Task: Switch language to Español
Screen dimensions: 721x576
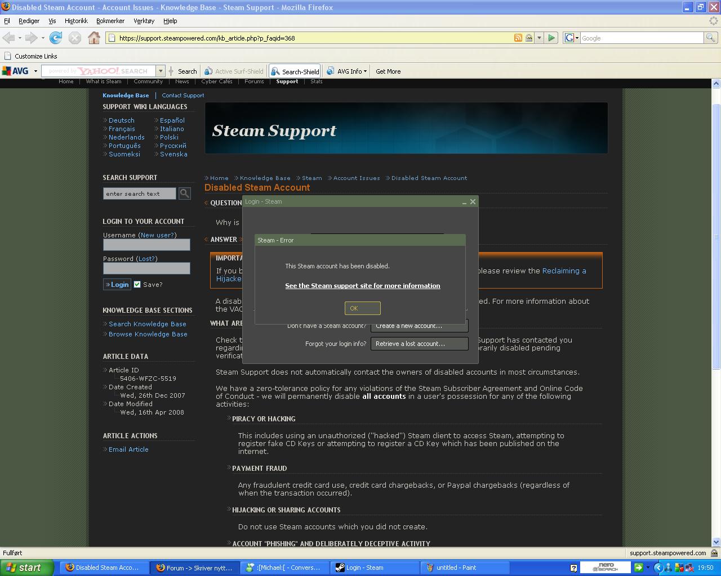Action: tap(172, 120)
